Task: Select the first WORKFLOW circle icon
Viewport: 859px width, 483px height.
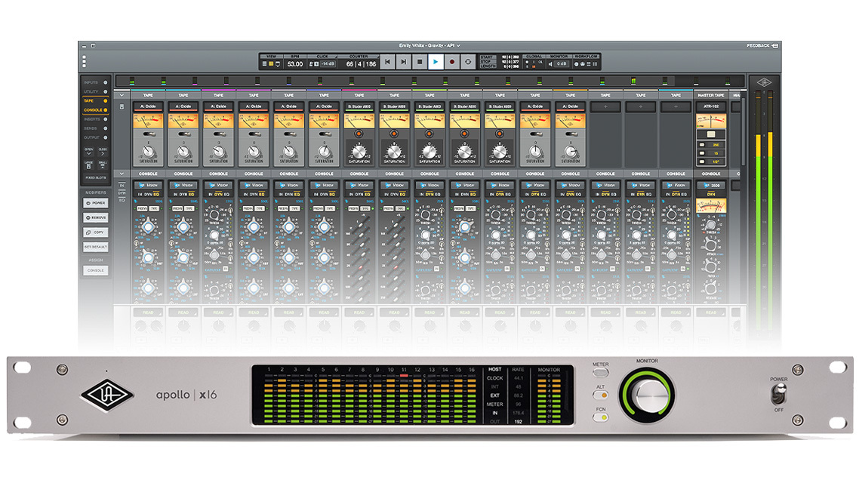Action: (x=576, y=64)
